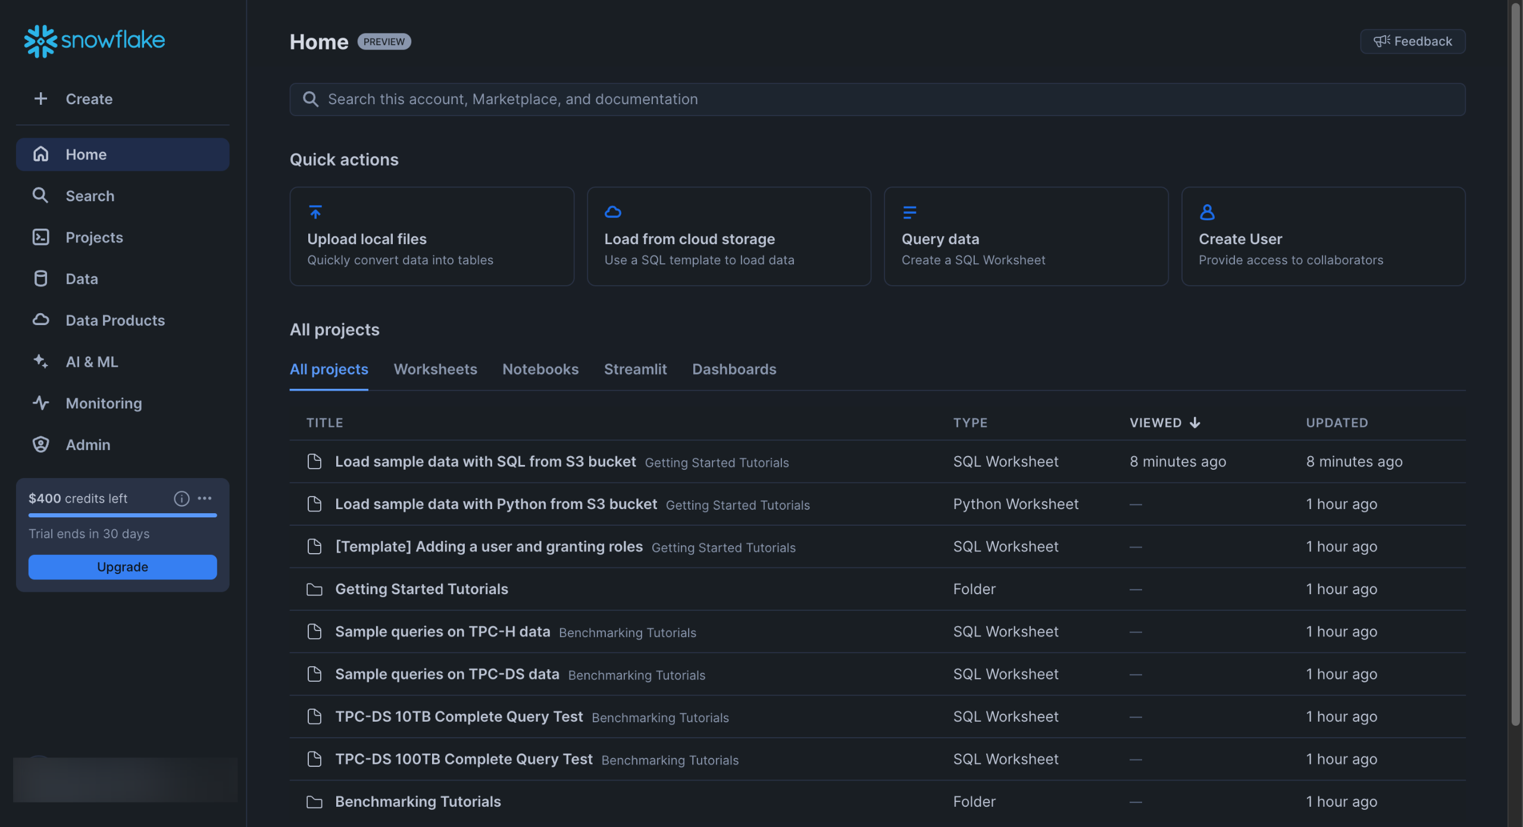1523x827 pixels.
Task: Select the Dashboards tab
Action: point(733,369)
